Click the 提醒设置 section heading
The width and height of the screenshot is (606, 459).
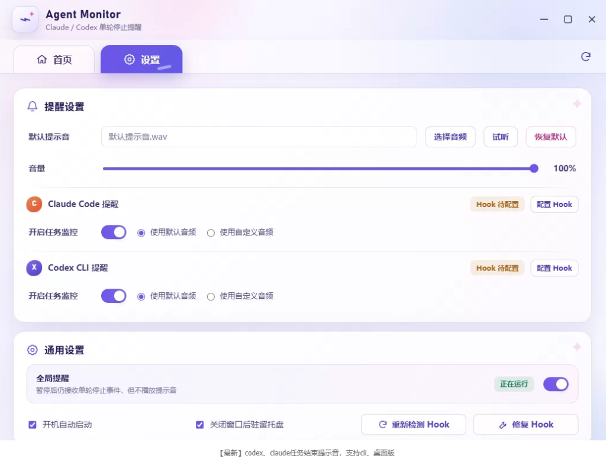(x=64, y=106)
